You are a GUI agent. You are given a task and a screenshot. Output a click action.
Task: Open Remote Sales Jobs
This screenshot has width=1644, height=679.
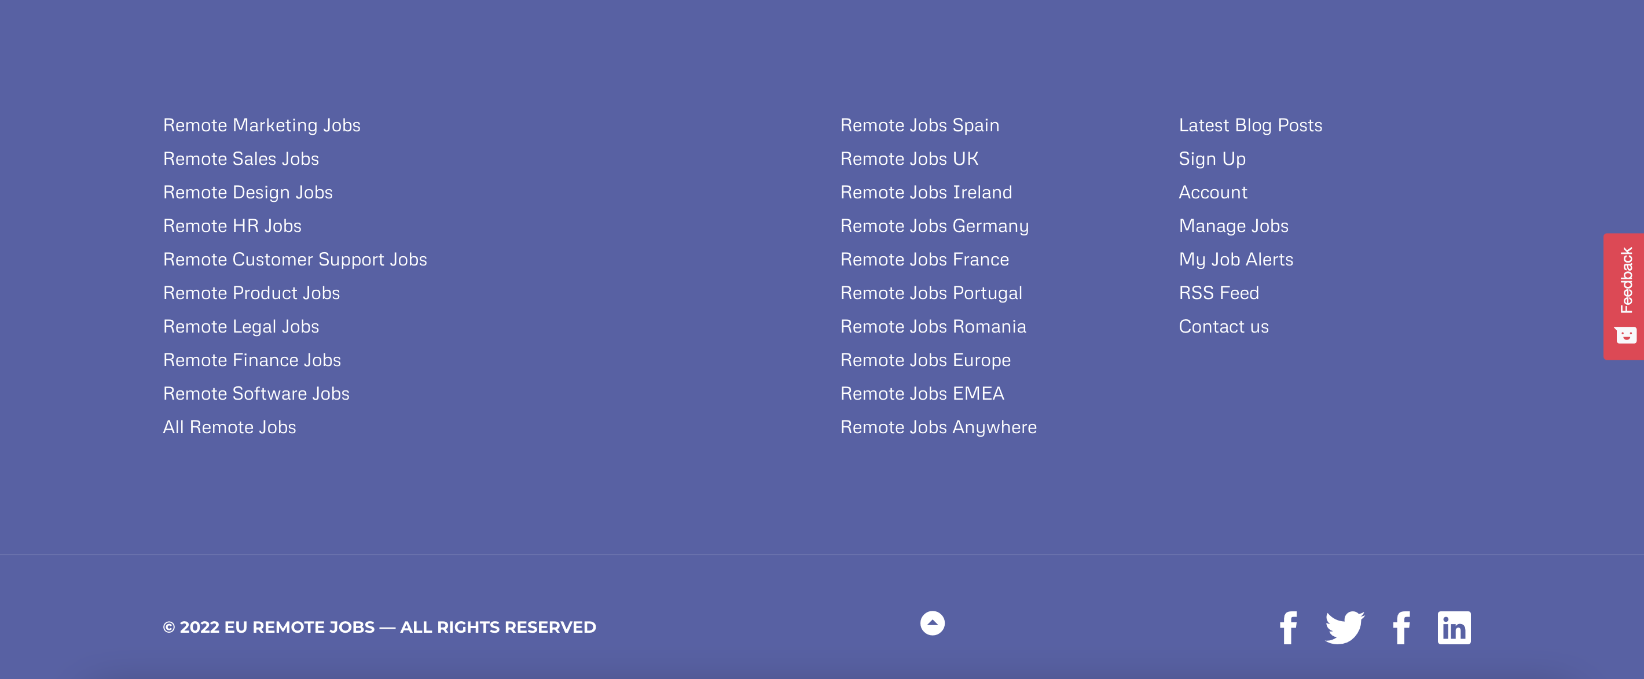(241, 158)
